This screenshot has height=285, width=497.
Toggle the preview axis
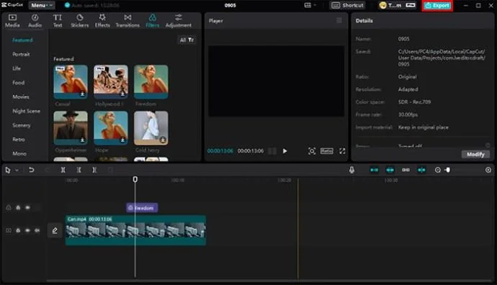(x=421, y=170)
